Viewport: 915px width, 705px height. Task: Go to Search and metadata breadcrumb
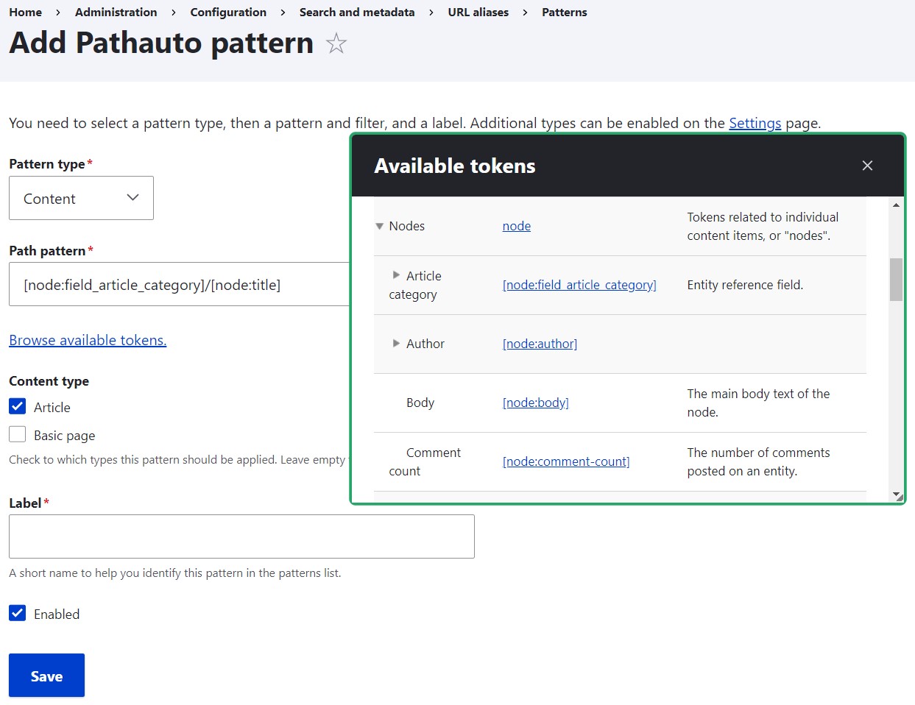(356, 12)
